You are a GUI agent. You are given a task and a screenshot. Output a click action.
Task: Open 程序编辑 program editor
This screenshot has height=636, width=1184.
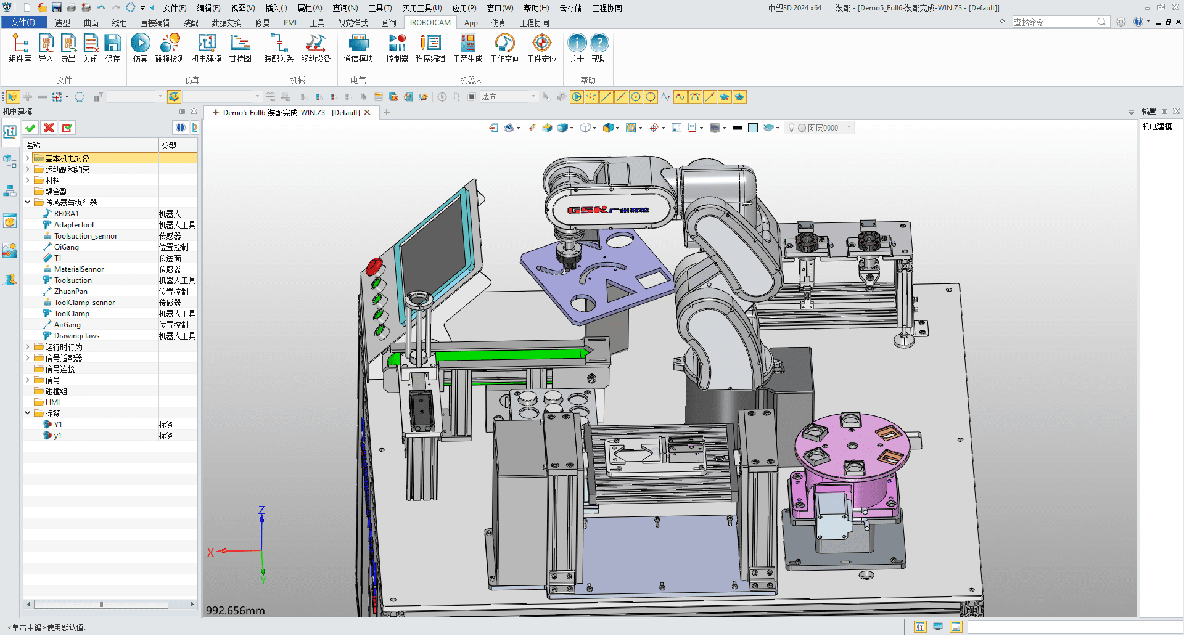[430, 43]
